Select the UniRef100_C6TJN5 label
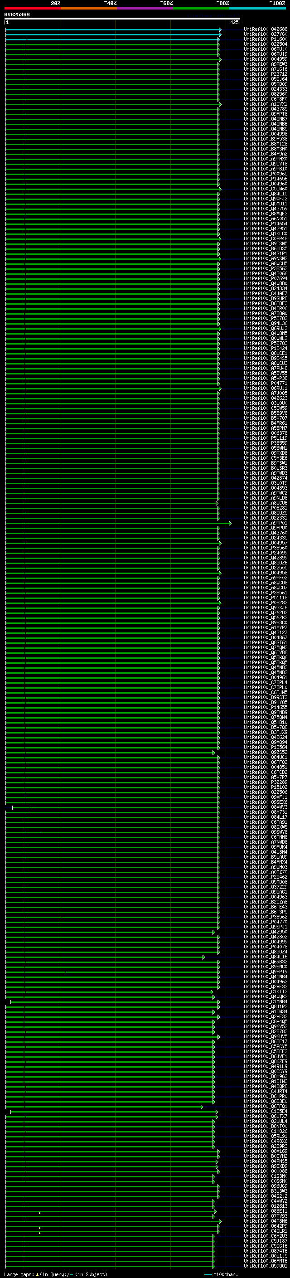290x1278 pixels. [x=266, y=693]
